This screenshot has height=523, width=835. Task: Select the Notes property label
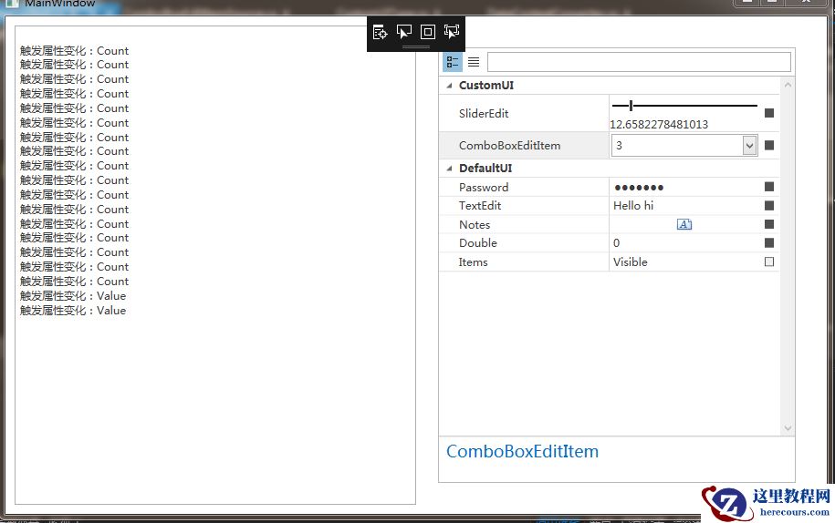(475, 225)
